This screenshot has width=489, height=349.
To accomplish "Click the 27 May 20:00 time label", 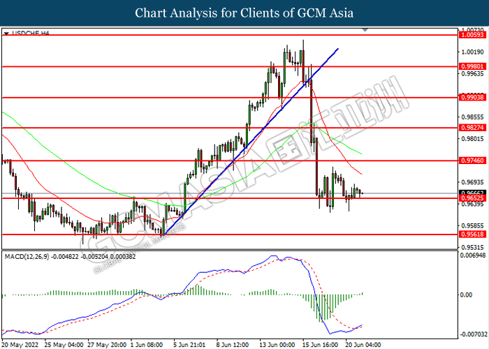I will click(107, 345).
